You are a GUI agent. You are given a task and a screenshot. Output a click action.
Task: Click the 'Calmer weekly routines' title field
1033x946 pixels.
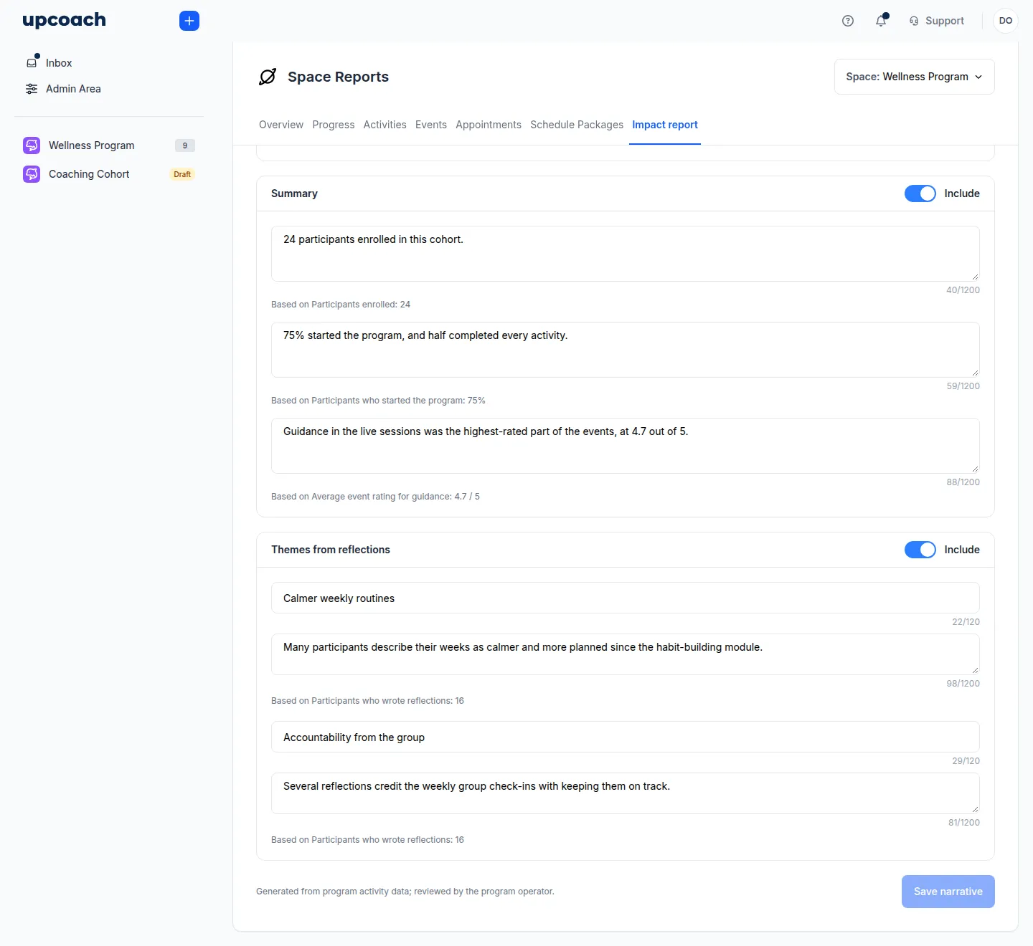click(x=626, y=598)
